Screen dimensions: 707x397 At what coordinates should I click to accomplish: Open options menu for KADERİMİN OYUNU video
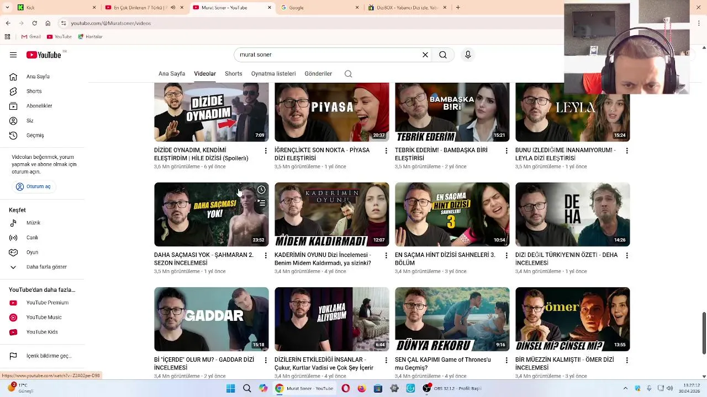pyautogui.click(x=386, y=255)
